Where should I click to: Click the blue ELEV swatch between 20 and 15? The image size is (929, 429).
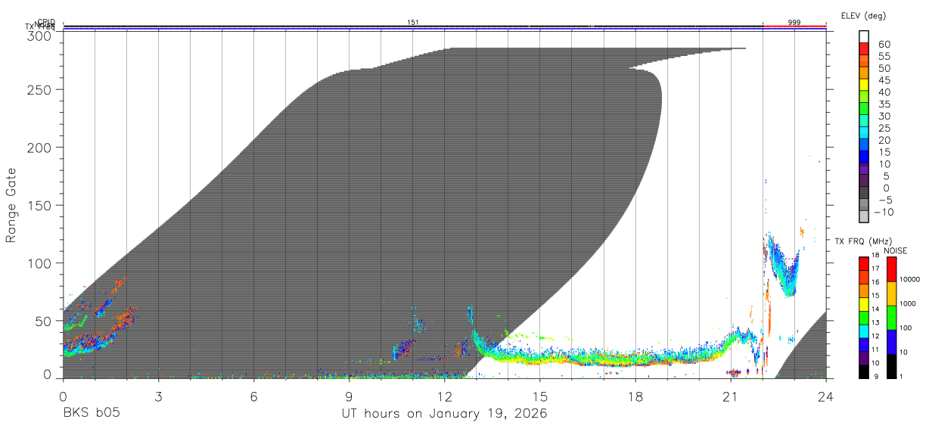pos(863,145)
